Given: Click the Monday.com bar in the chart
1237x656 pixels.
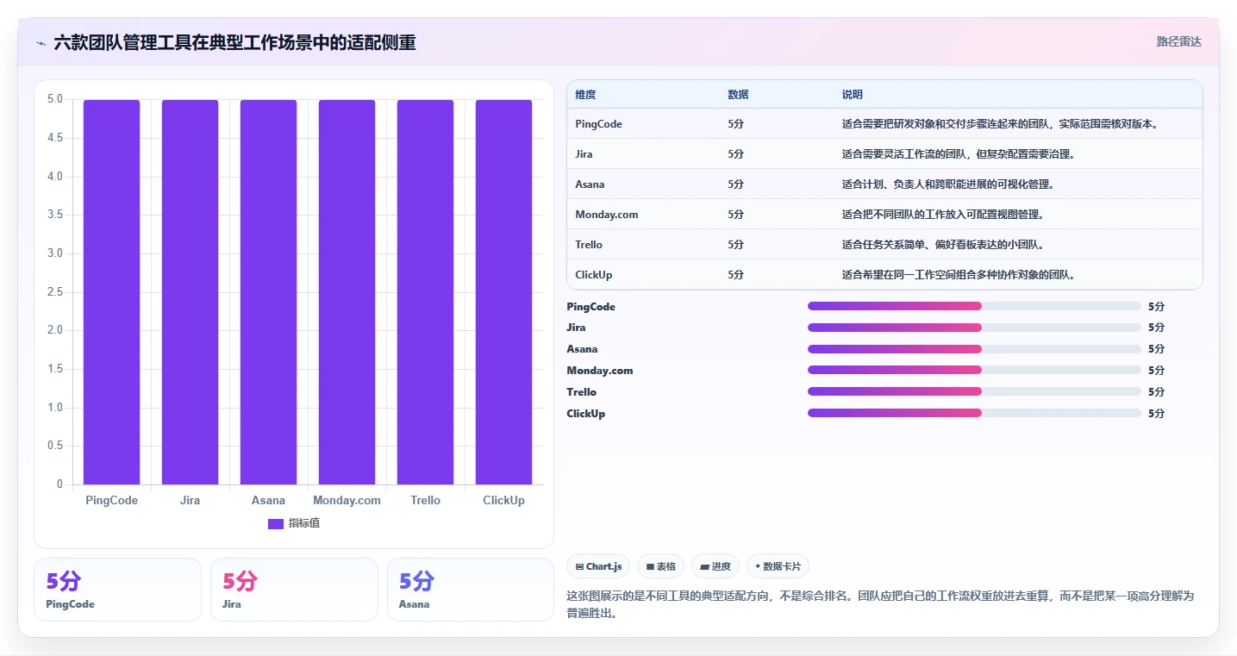Looking at the screenshot, I should (x=347, y=292).
